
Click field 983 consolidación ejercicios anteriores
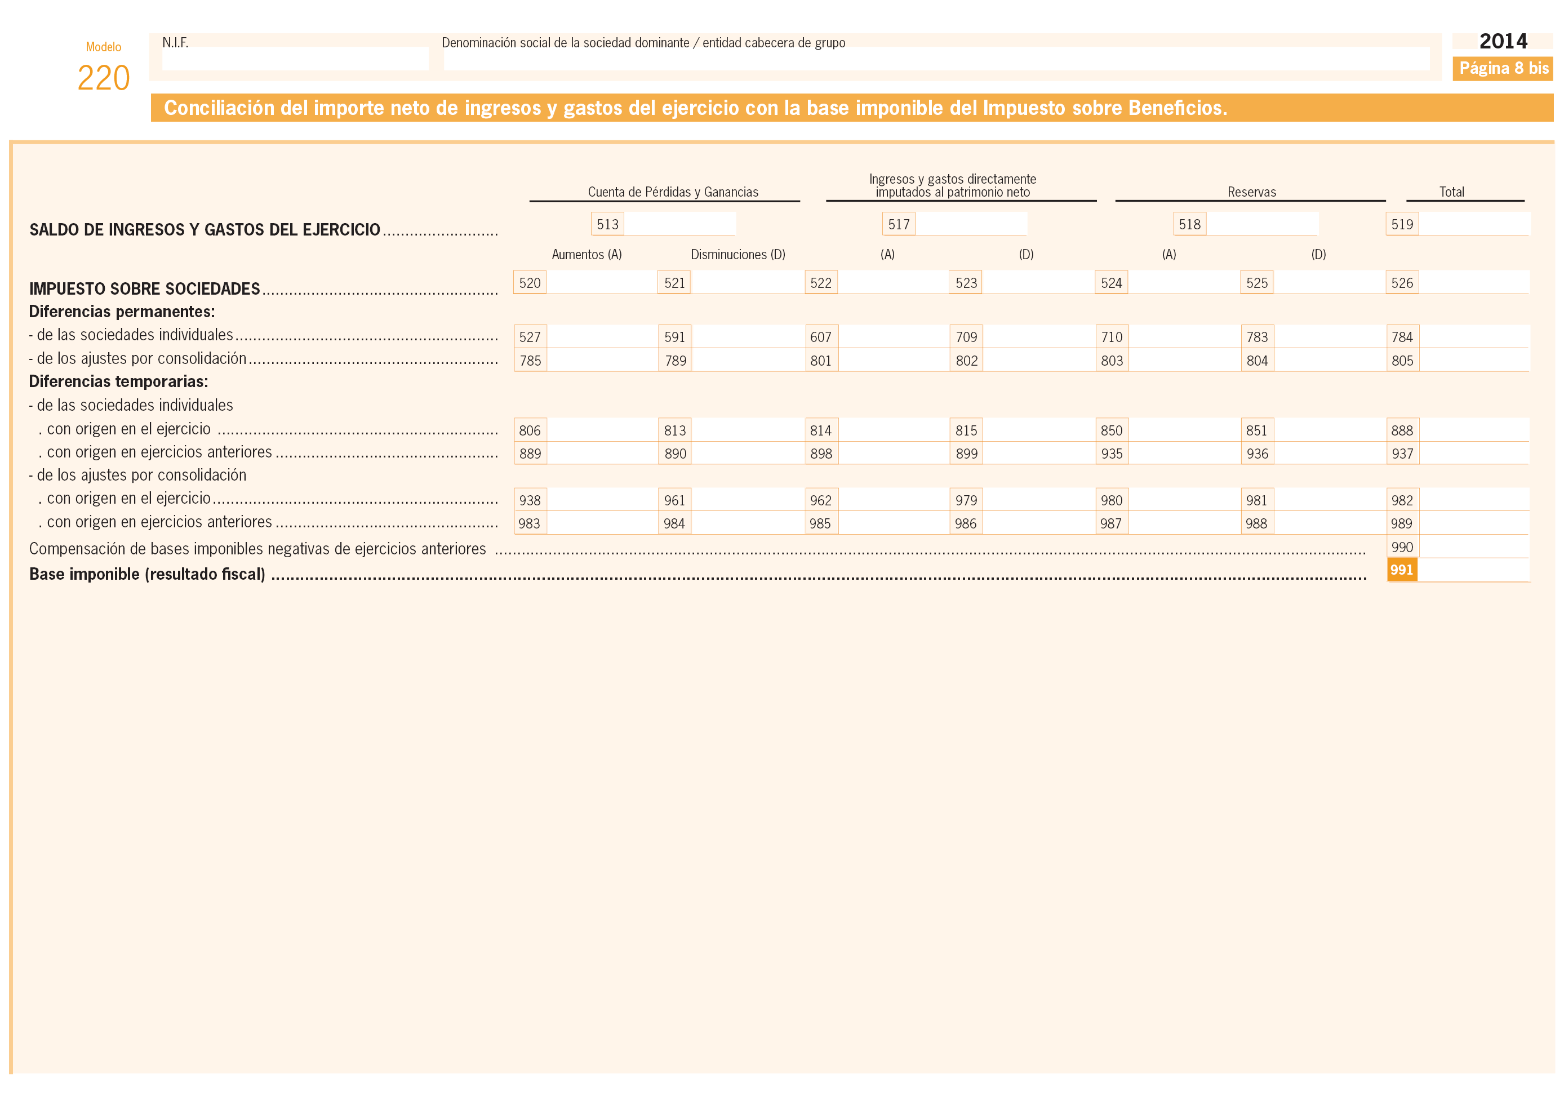pos(602,523)
